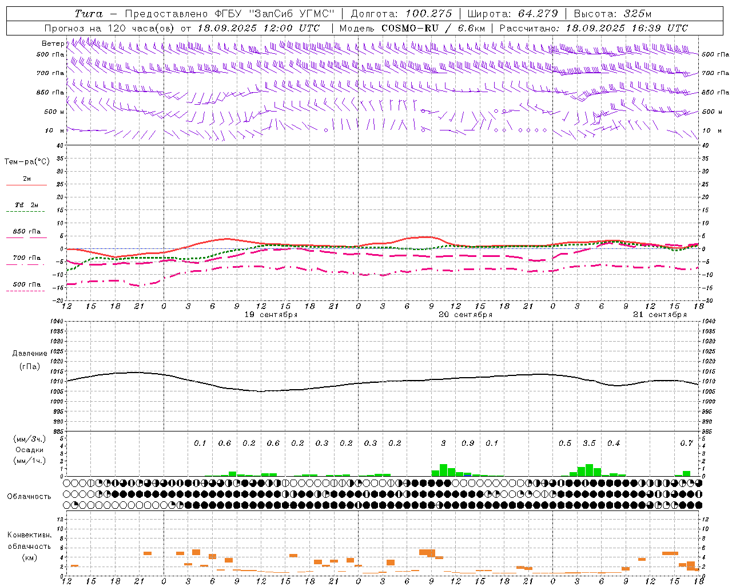Click the 0.4 precipitation total value
The height and width of the screenshot is (586, 732).
[x=614, y=444]
